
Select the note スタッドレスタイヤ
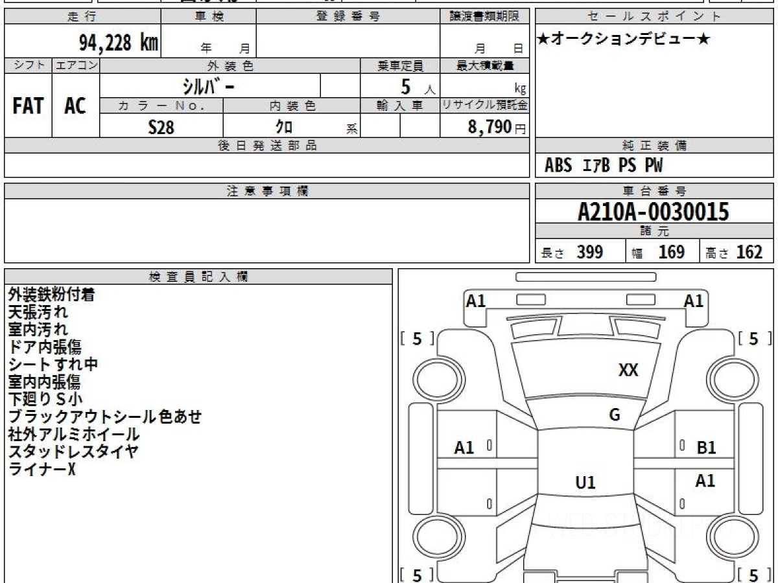coord(73,452)
